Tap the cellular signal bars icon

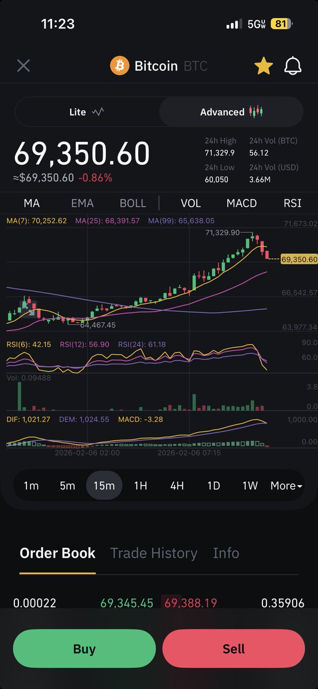[234, 25]
